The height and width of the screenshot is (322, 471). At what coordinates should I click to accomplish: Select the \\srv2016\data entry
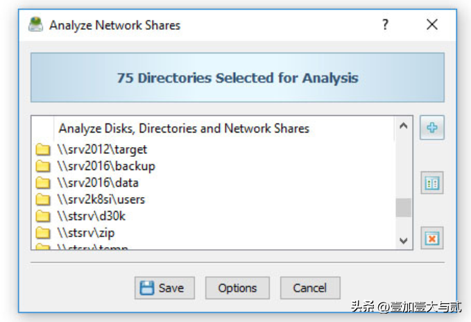tap(98, 183)
